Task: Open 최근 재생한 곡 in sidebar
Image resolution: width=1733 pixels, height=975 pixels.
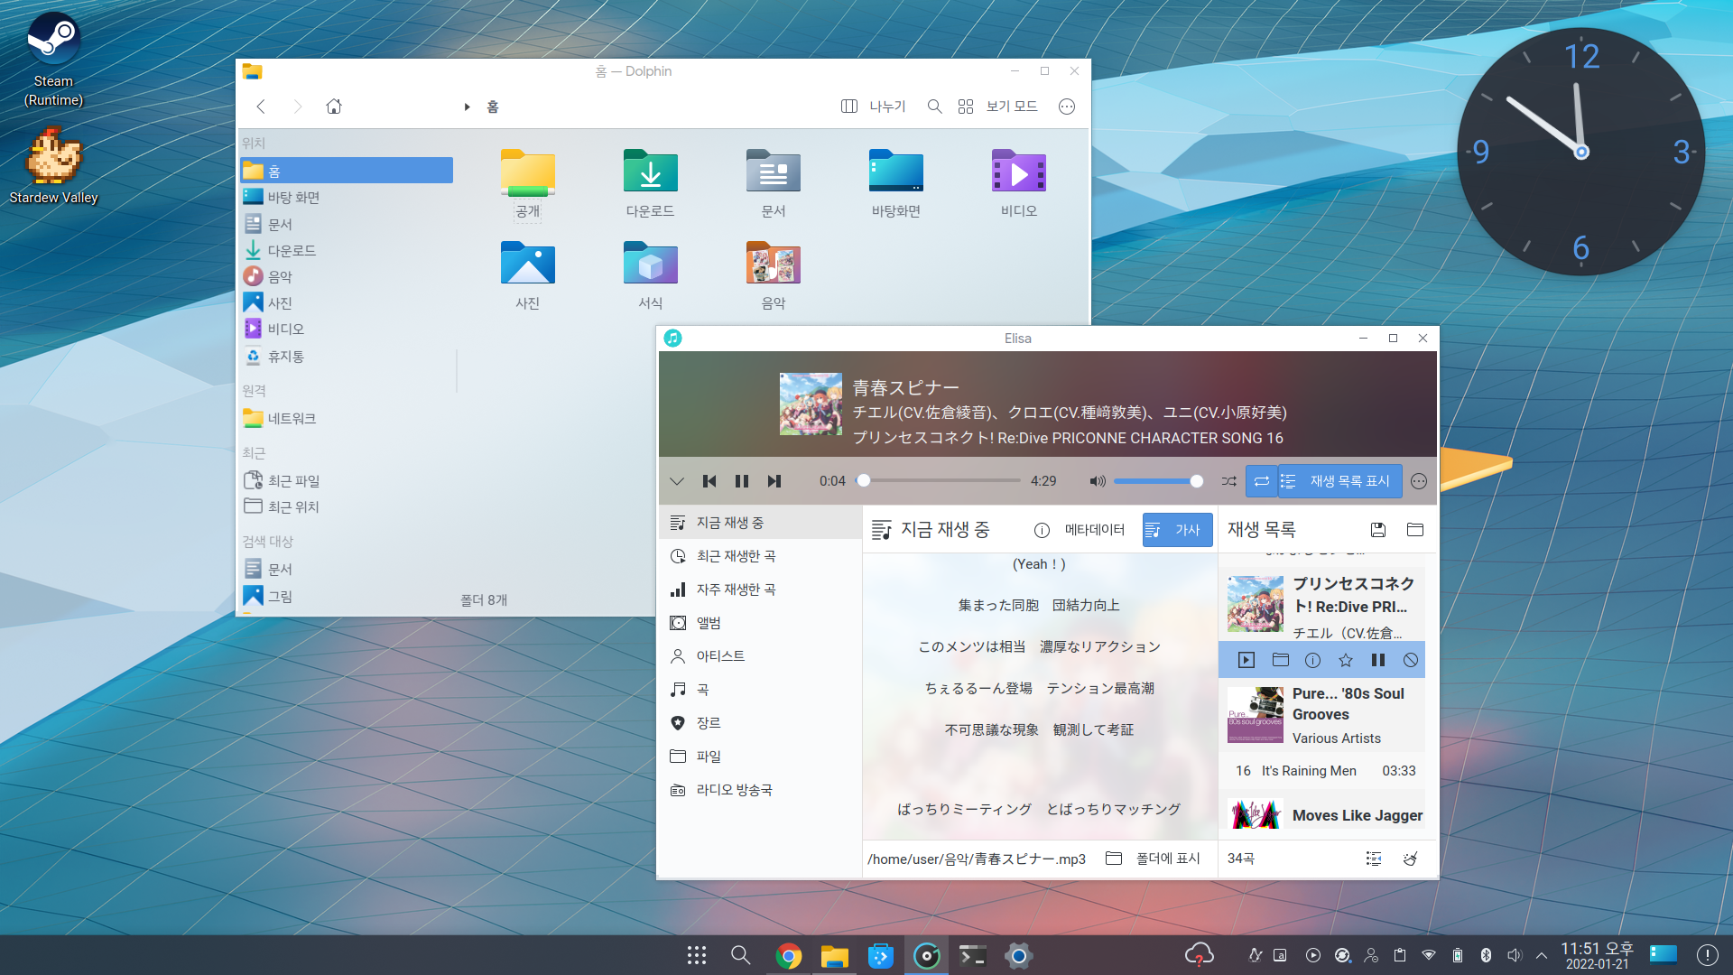Action: (760, 556)
